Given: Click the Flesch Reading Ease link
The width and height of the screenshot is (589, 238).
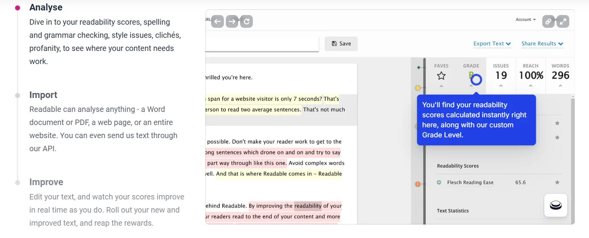Looking at the screenshot, I should 470,182.
